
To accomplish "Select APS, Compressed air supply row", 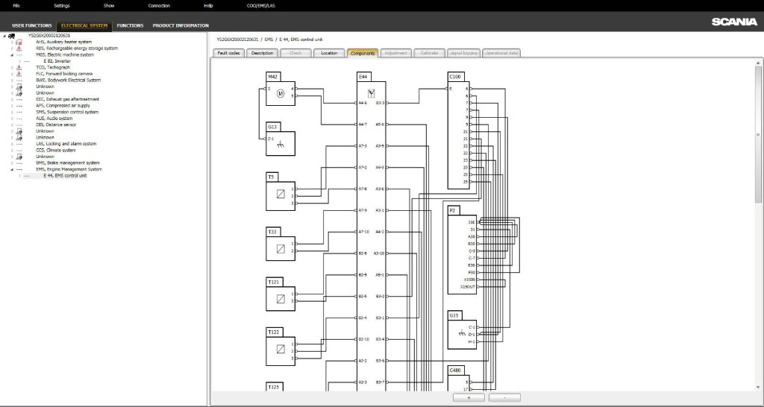I will [63, 106].
